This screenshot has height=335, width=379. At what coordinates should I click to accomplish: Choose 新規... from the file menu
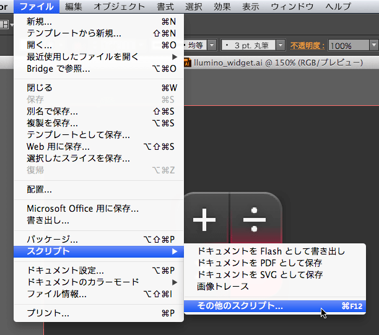[99, 22]
